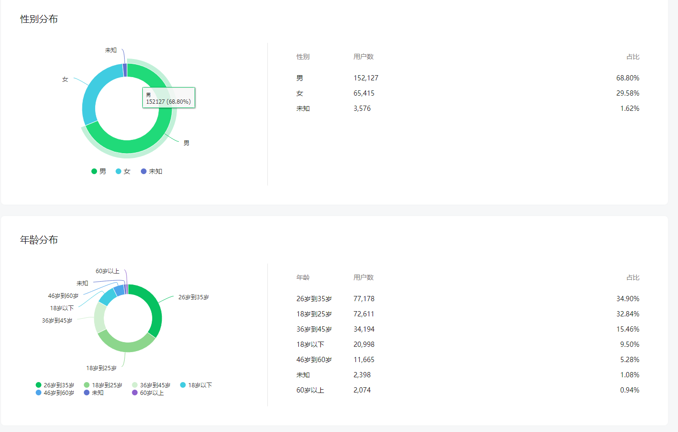Viewport: 678px width, 432px height.
Task: Toggle 36岁到45岁 legend entry
Action: (x=151, y=385)
